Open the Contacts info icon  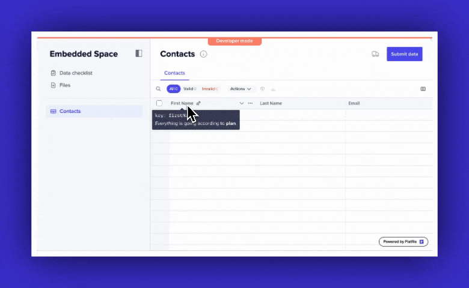(203, 54)
